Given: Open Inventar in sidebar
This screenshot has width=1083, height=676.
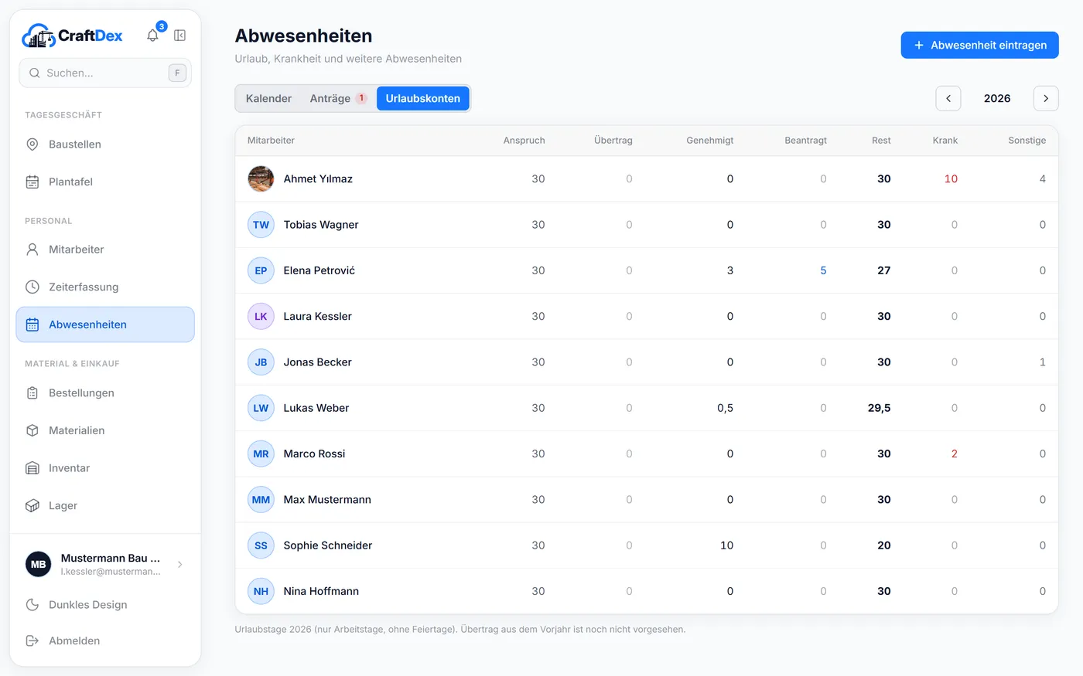Looking at the screenshot, I should point(105,468).
